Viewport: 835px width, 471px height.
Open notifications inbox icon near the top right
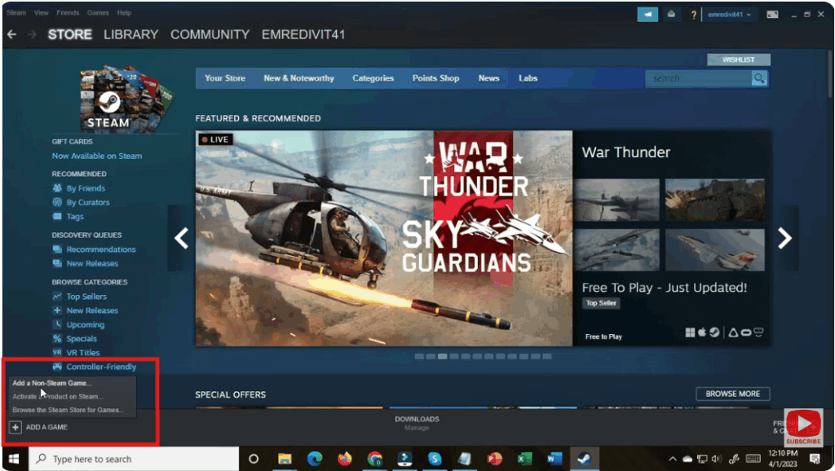(670, 14)
